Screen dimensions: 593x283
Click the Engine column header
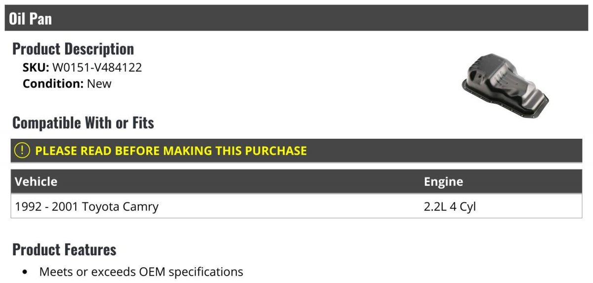(x=443, y=182)
